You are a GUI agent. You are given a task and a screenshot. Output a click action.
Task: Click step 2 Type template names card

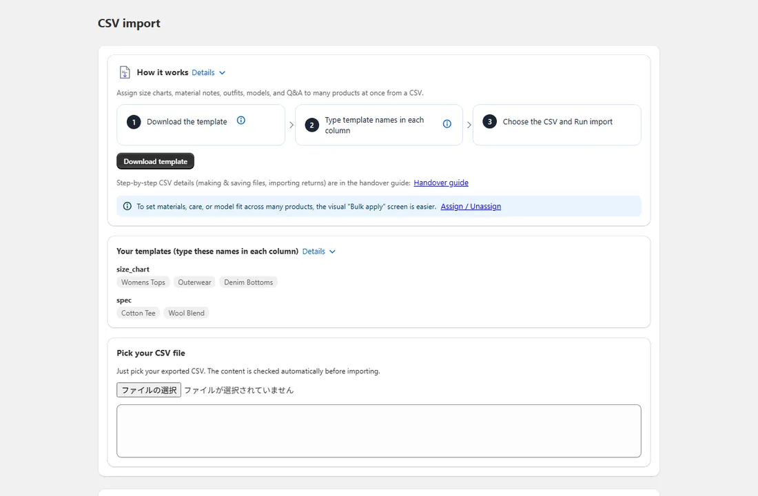click(x=379, y=125)
